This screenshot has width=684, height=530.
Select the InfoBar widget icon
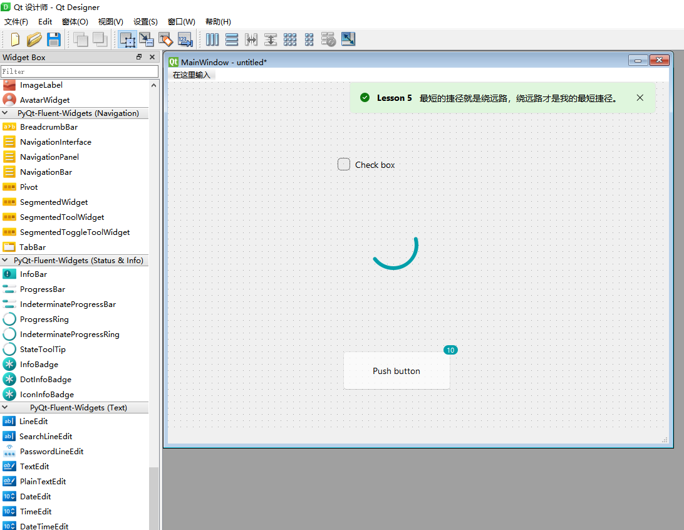pyautogui.click(x=9, y=274)
